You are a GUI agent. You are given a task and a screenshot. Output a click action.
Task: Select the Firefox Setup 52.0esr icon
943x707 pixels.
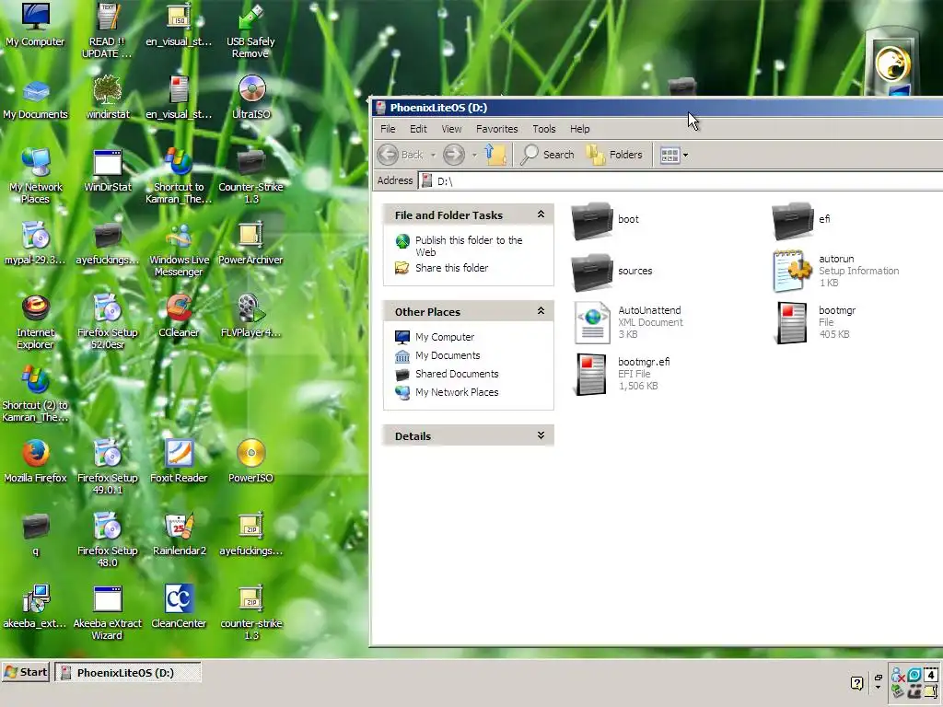pos(108,322)
